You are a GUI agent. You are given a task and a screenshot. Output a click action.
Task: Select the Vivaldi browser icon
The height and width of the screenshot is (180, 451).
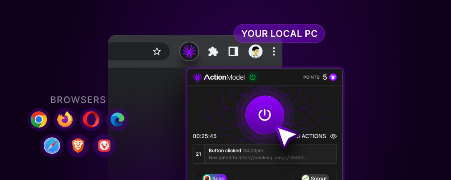104,145
